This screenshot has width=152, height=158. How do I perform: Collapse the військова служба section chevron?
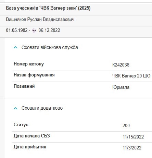point(15,47)
